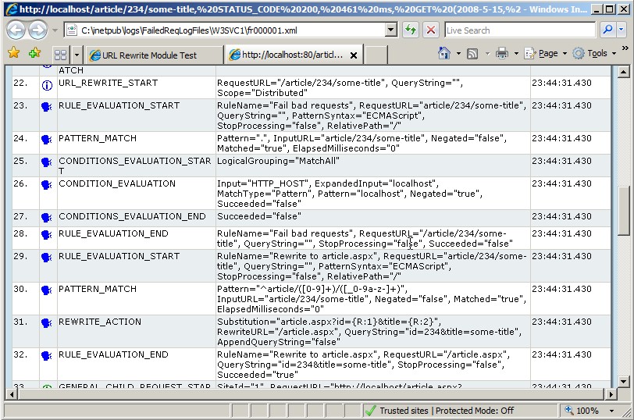The width and height of the screenshot is (634, 420).
Task: Expand the Print options dropdown arrow
Action: click(x=516, y=53)
